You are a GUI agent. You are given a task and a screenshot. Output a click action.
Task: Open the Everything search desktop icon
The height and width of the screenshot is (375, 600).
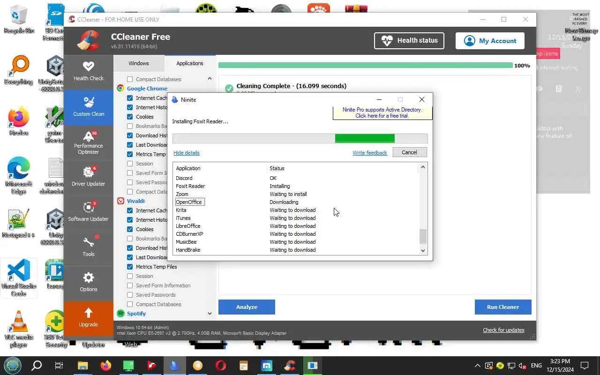[19, 70]
